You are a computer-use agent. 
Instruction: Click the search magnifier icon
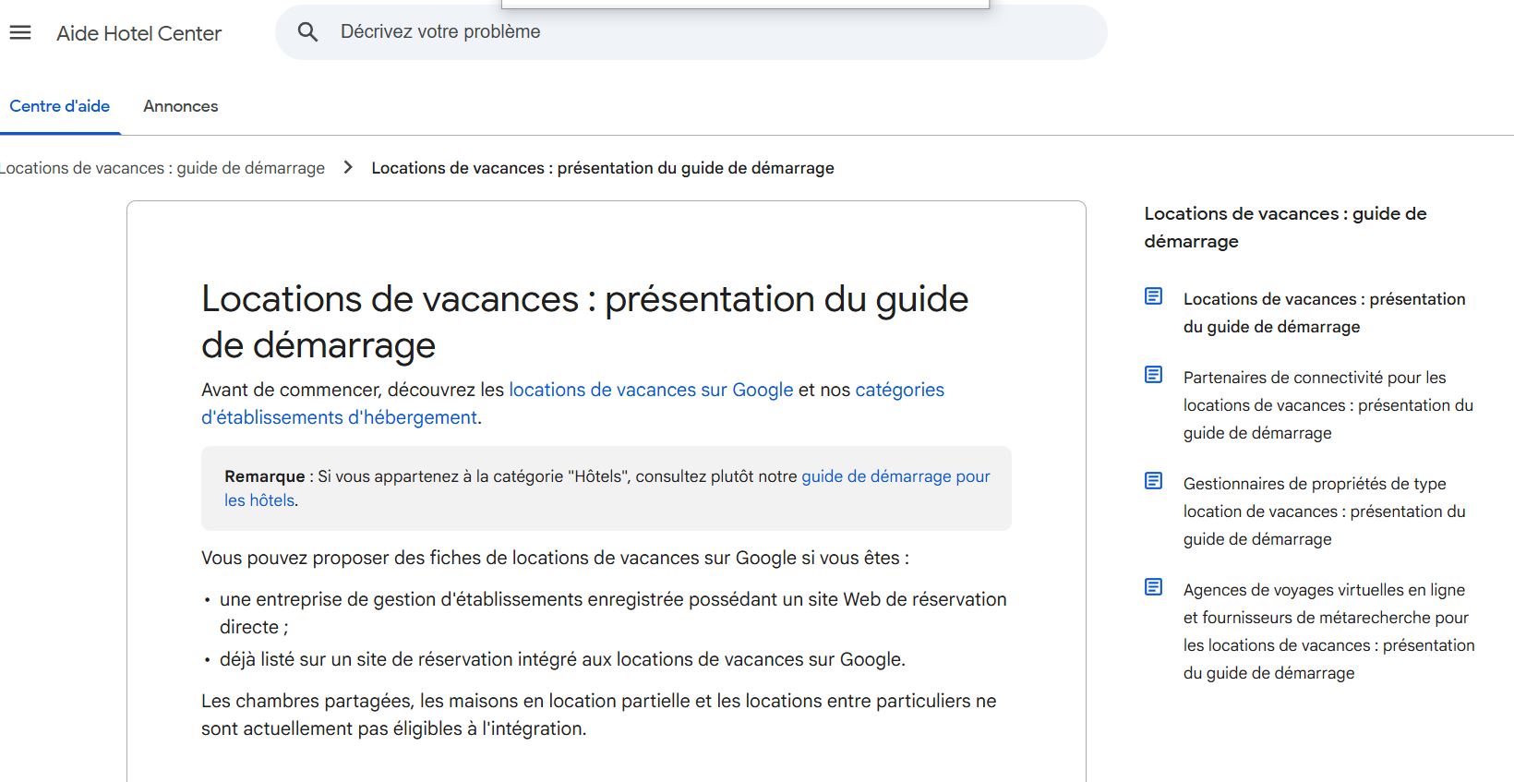tap(307, 32)
